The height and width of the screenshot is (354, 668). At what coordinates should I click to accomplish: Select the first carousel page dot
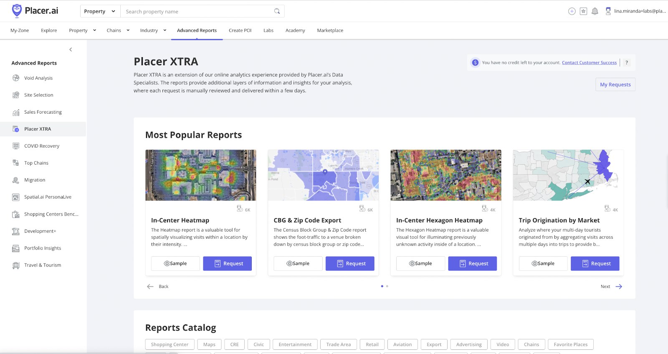pos(382,286)
